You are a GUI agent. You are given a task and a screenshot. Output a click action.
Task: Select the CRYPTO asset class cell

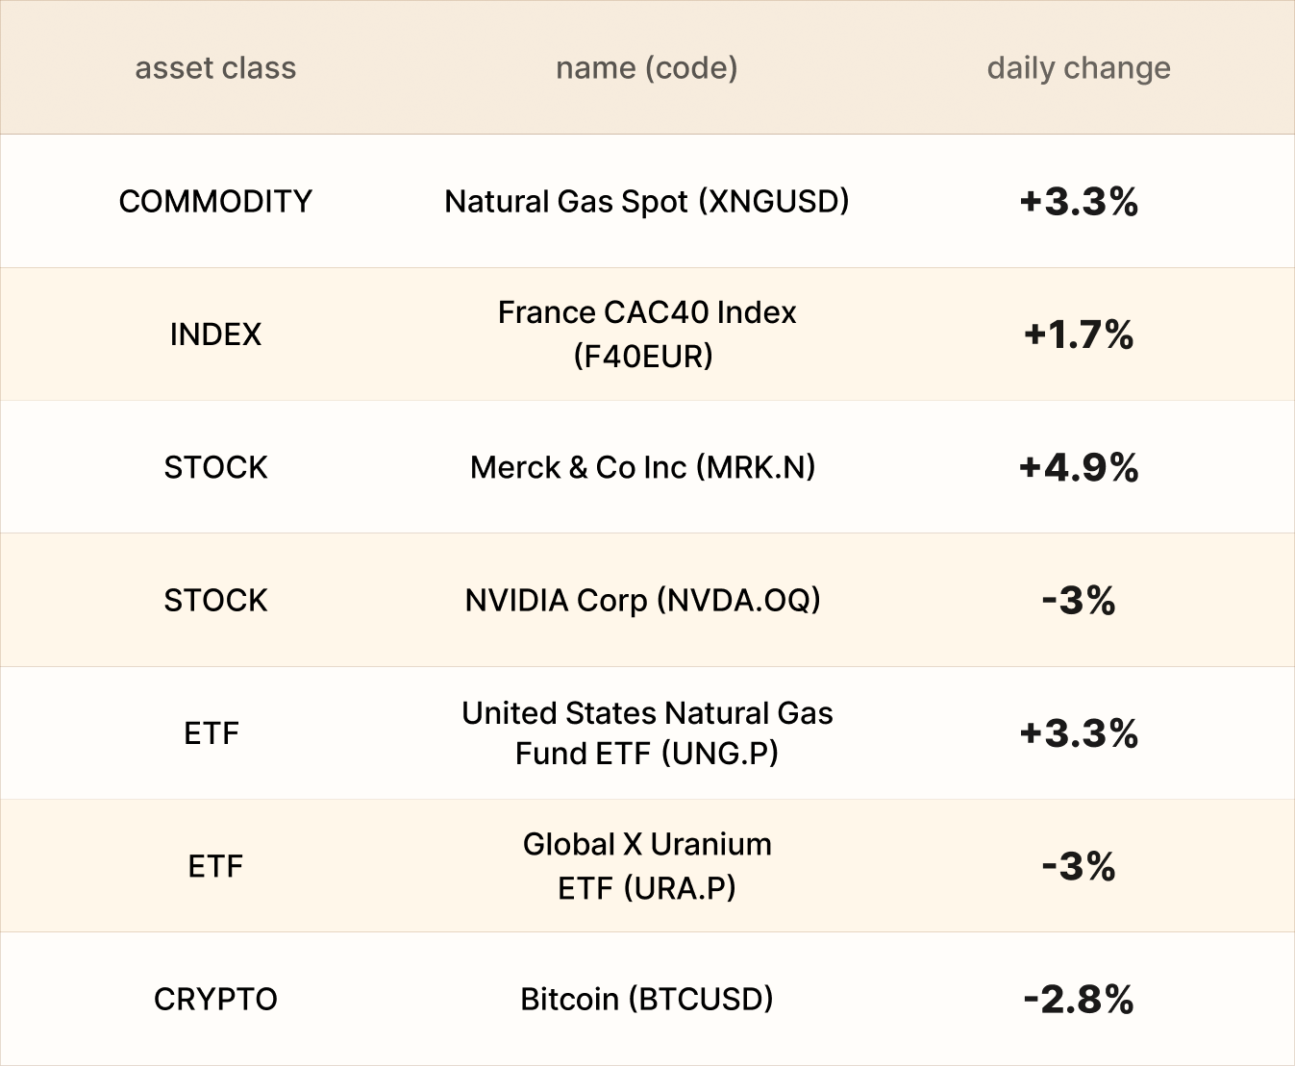pyautogui.click(x=215, y=999)
